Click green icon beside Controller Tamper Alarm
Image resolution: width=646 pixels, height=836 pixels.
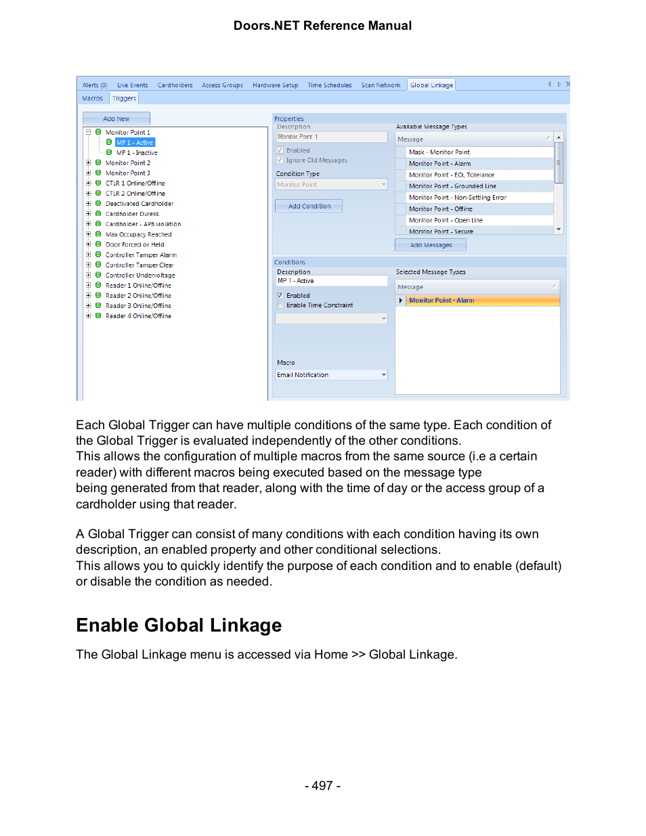[x=98, y=255]
